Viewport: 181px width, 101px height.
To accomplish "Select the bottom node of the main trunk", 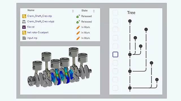I will pos(130,88).
